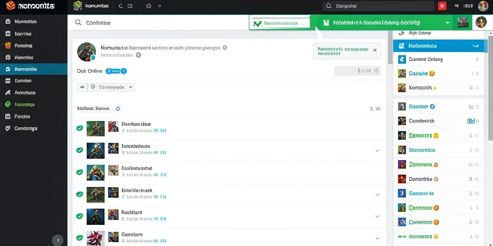The image size is (493, 246).
Task: Open the user avatar in top-right corner
Action: coord(483,6)
